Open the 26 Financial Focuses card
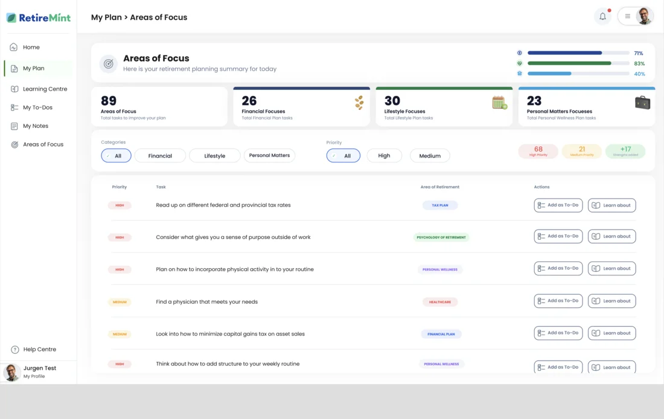 point(301,107)
